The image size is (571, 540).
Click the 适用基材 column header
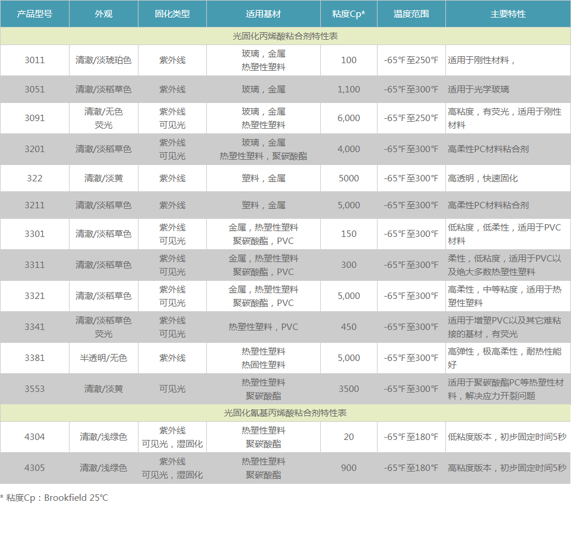[264, 13]
